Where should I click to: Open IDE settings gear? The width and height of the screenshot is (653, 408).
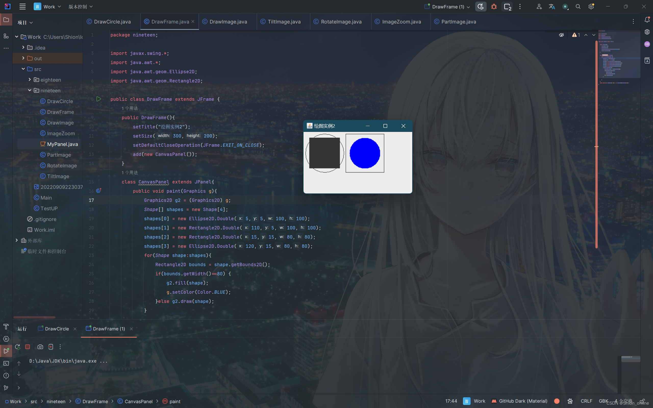pos(591,7)
